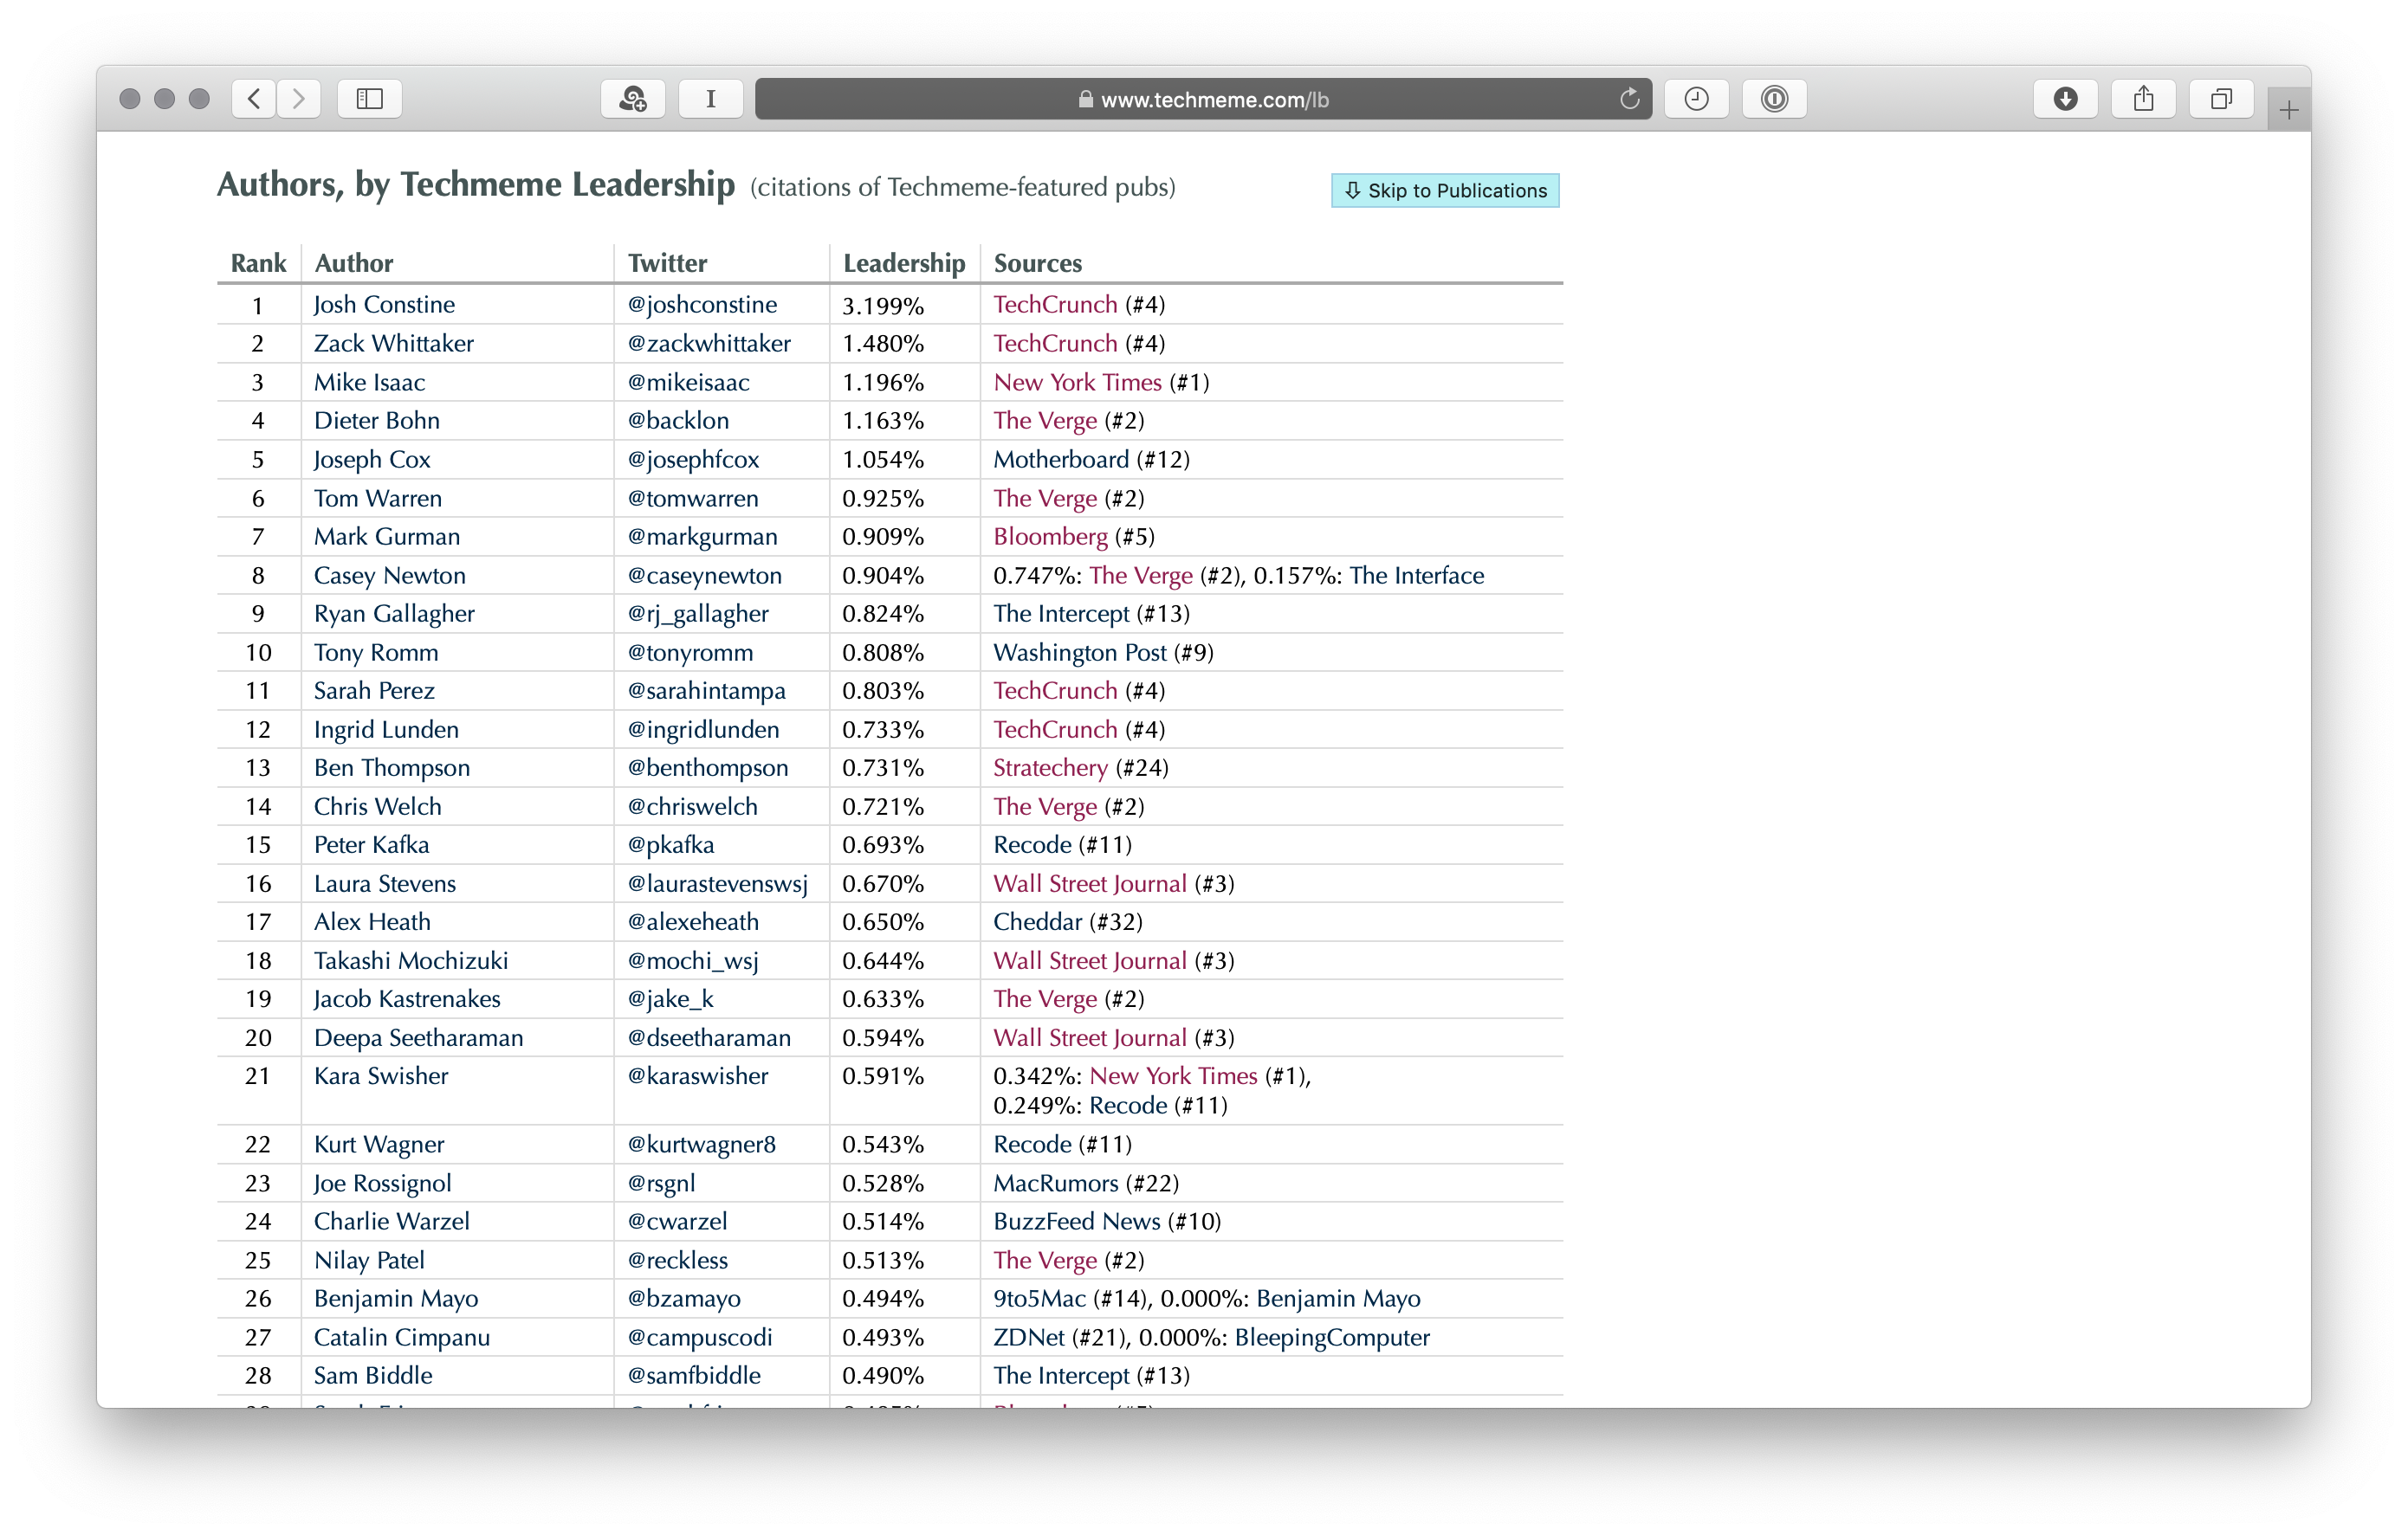Open Cheddar source link
Screen dimensions: 2408x1536
tap(1037, 921)
